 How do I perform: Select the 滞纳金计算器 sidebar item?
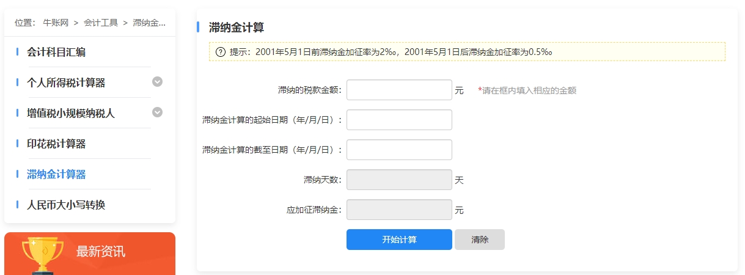point(56,174)
